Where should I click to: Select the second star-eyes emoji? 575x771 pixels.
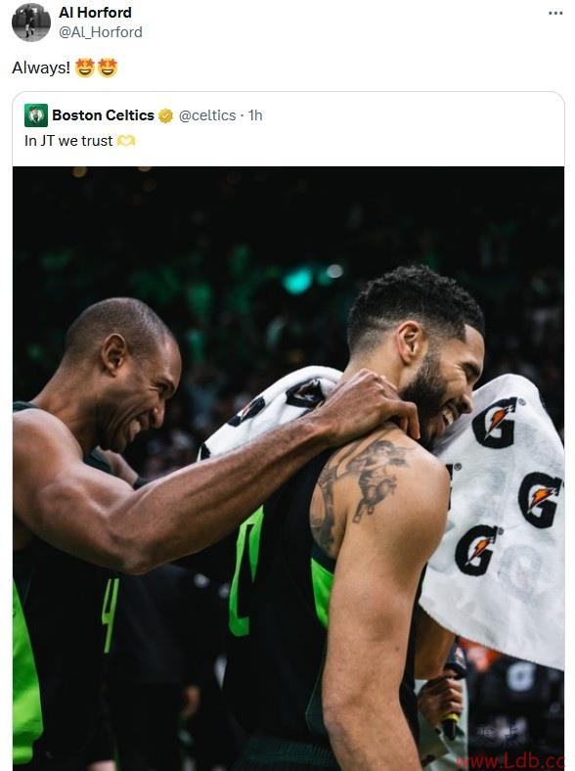[108, 68]
